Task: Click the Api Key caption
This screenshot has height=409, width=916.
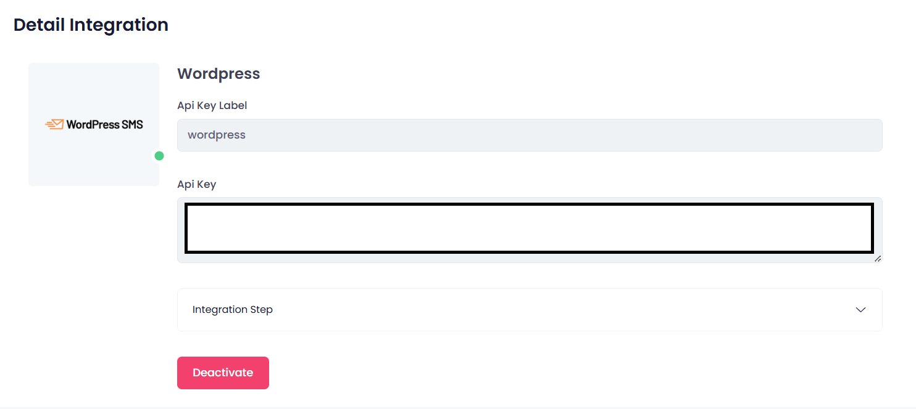Action: click(197, 184)
